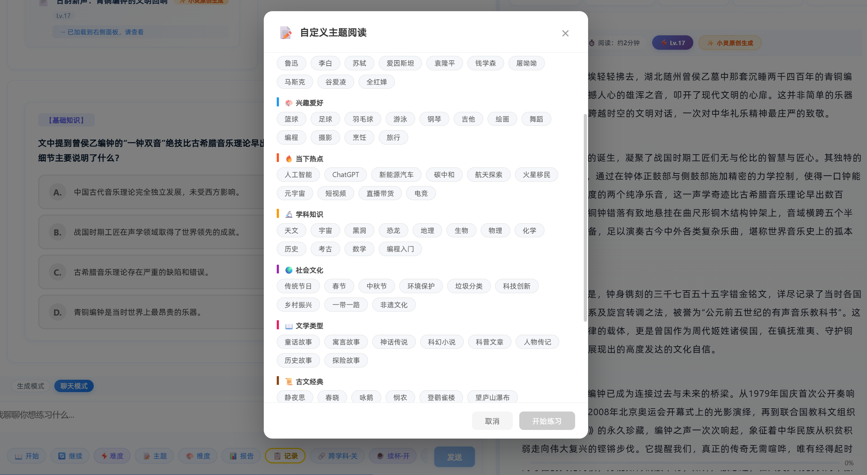Choose answer option A
867x475 pixels.
click(x=151, y=192)
